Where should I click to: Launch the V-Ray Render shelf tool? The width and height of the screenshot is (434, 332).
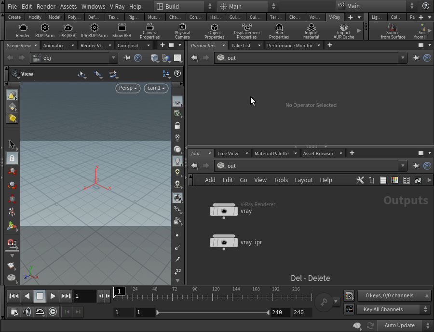[x=23, y=31]
